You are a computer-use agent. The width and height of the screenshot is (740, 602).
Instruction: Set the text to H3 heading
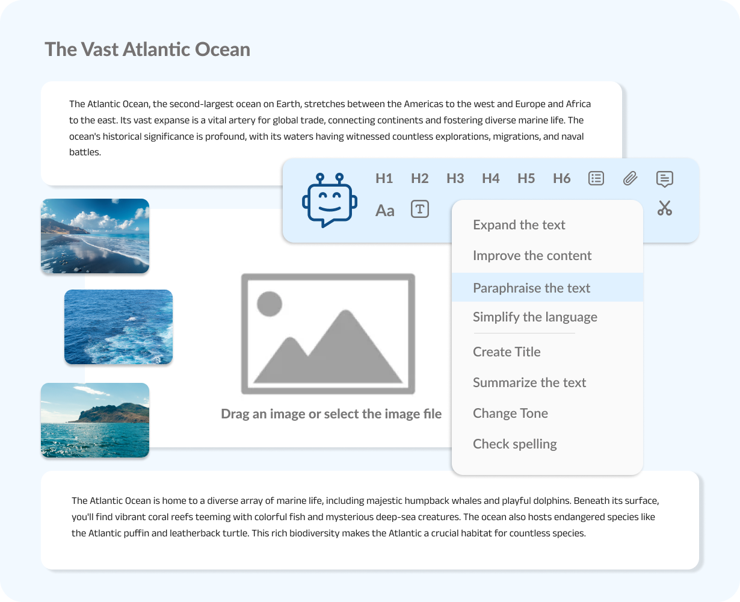point(455,178)
